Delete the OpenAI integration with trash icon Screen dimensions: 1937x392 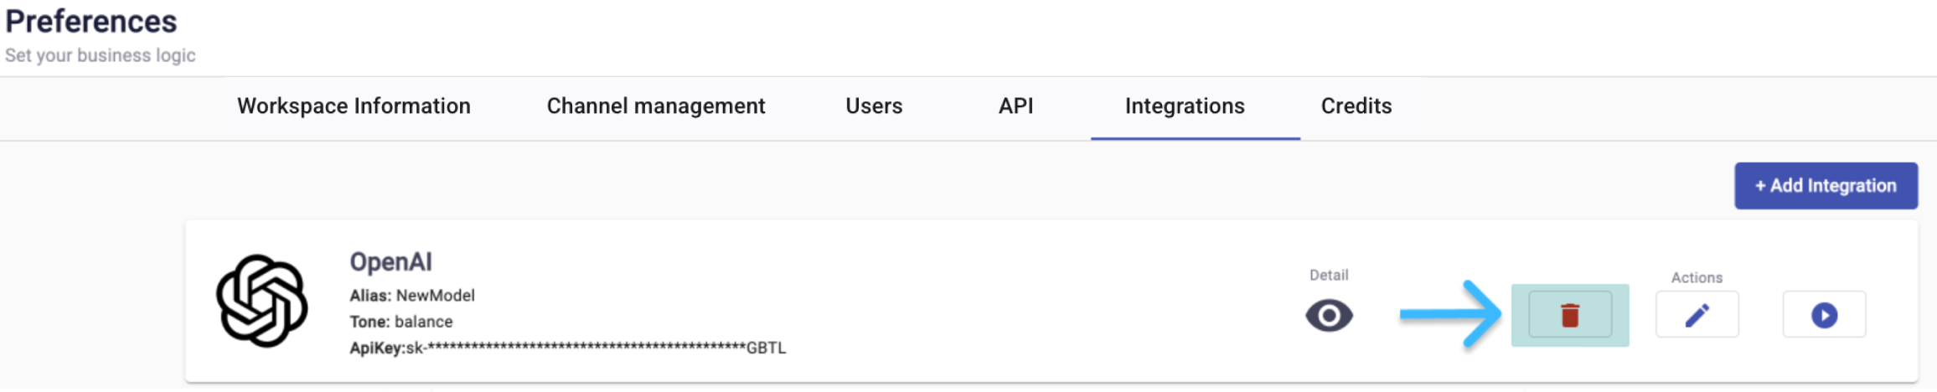click(1570, 315)
